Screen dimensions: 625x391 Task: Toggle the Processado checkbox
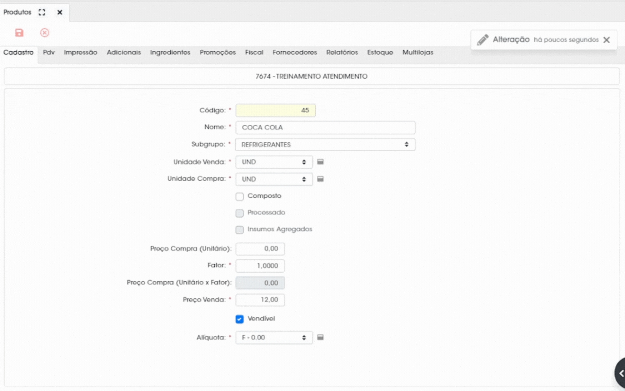tap(240, 213)
